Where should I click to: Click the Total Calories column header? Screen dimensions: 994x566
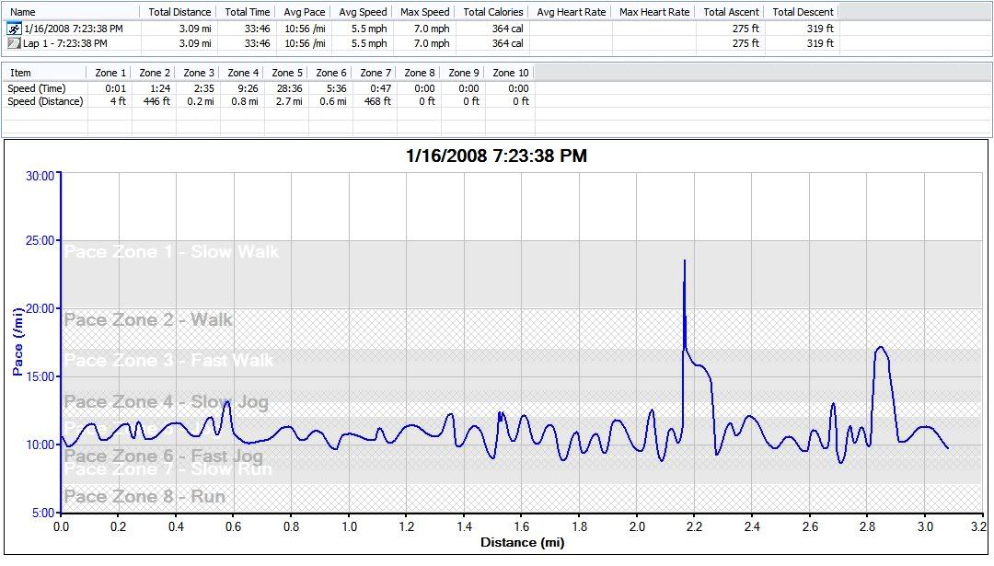[x=493, y=12]
